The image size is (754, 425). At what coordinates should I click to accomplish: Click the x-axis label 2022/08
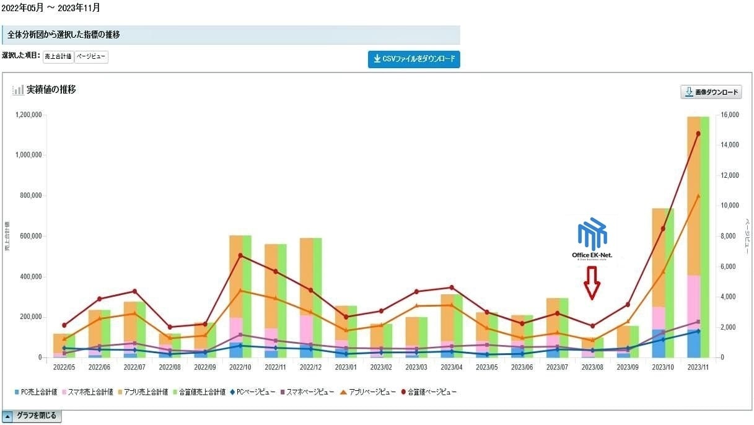(x=170, y=367)
